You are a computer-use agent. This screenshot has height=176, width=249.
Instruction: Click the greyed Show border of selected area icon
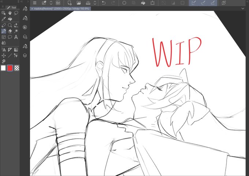182,3
